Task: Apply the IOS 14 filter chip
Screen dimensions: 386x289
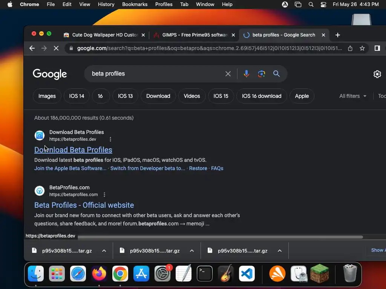Action: pos(77,96)
